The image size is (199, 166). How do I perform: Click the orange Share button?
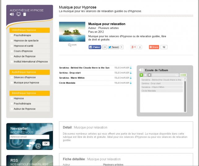[154, 47]
